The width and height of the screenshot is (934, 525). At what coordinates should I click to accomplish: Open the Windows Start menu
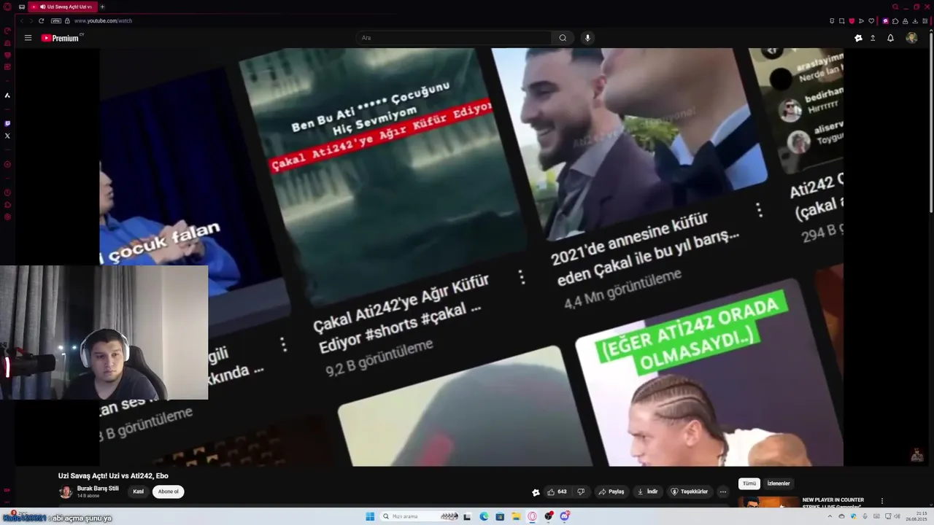370,516
